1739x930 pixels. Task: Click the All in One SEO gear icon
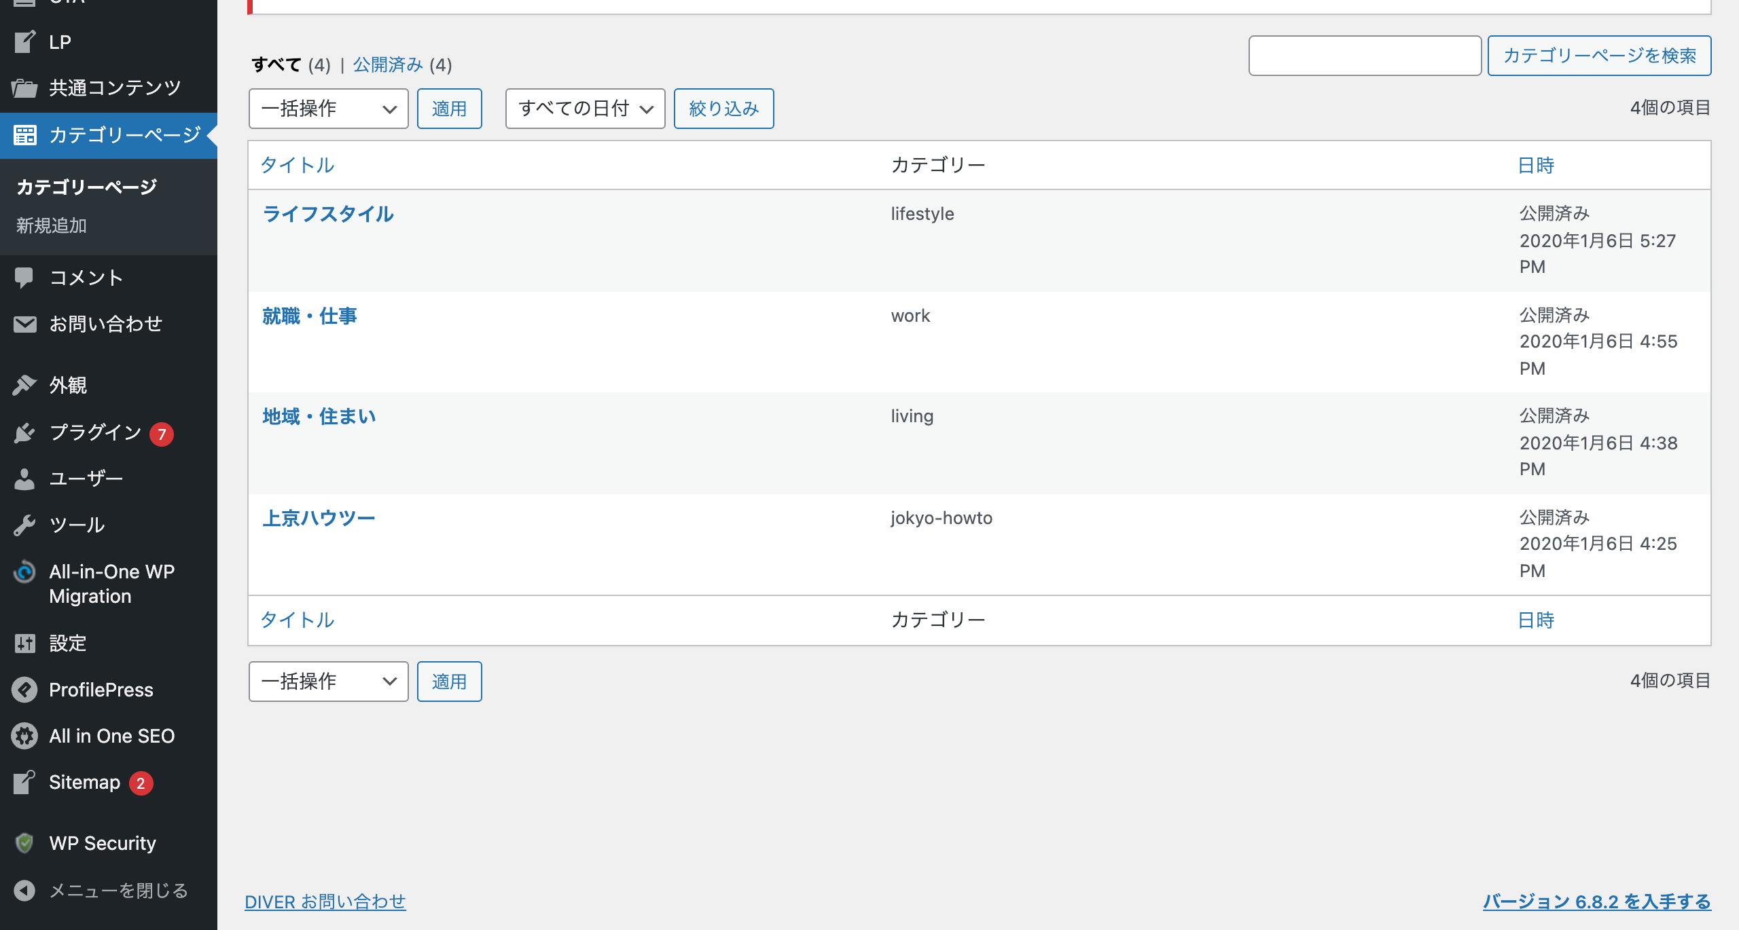24,736
